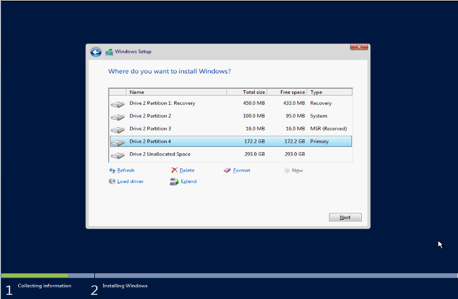Image resolution: width=458 pixels, height=299 pixels.
Task: Click the New partition link
Action: [297, 170]
